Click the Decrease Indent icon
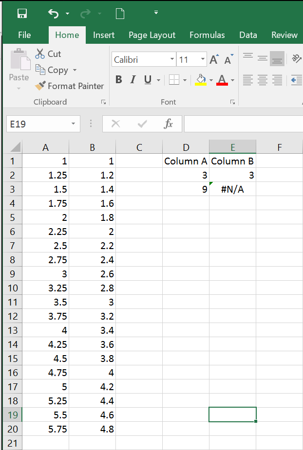Screen dimensions: 303x450 296,80
